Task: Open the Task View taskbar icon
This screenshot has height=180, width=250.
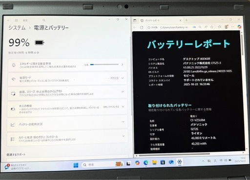Action: pos(128,163)
